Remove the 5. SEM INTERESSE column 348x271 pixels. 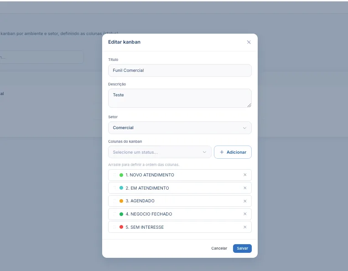pyautogui.click(x=245, y=227)
